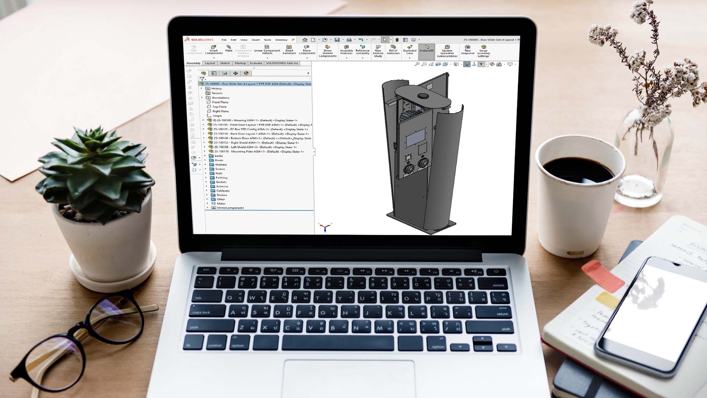Expand the Housing ASM component node

(203, 120)
